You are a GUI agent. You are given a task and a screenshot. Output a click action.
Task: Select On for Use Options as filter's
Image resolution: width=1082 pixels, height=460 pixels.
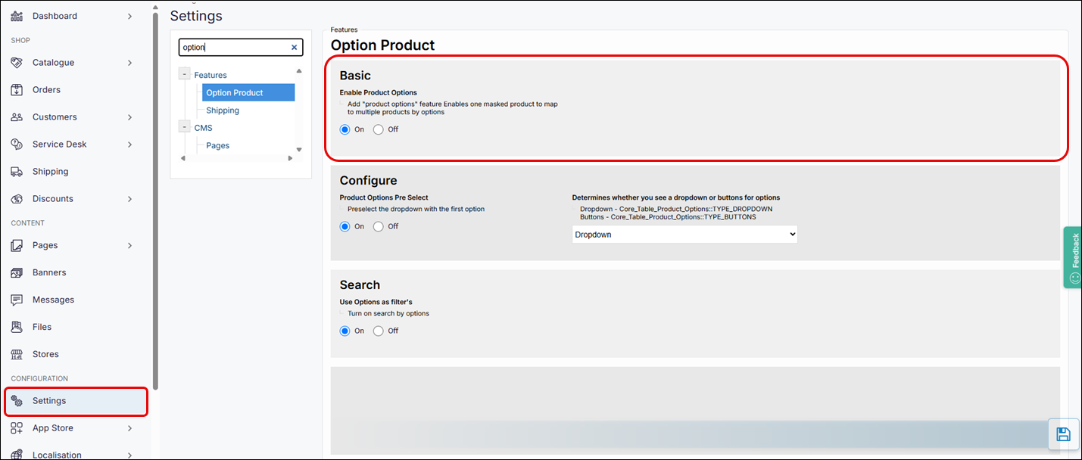345,331
